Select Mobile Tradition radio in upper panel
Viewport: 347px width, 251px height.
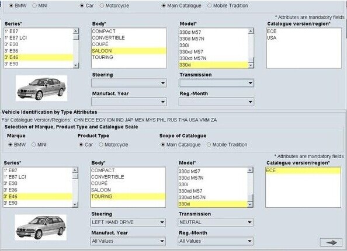(210, 6)
